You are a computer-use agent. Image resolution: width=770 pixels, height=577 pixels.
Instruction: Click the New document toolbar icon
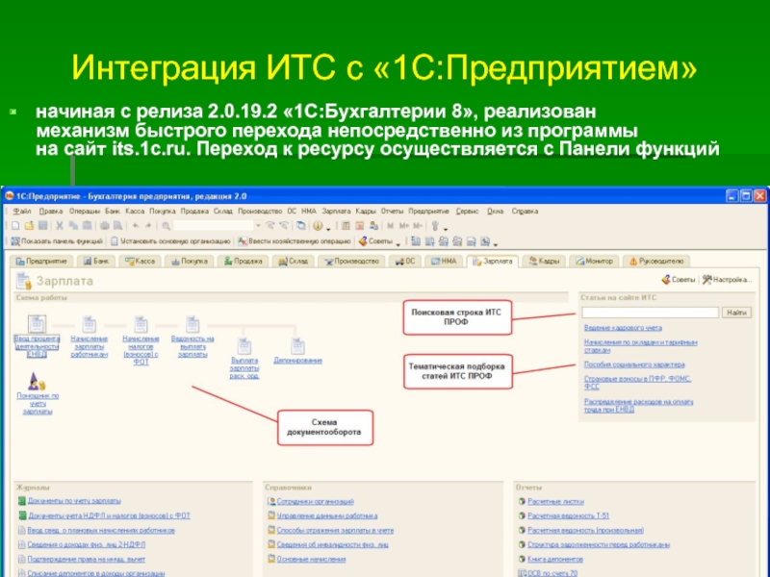[x=15, y=226]
